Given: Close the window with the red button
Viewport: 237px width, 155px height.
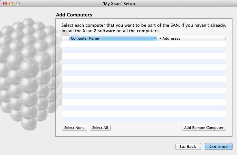Looking at the screenshot, I should 5,4.
